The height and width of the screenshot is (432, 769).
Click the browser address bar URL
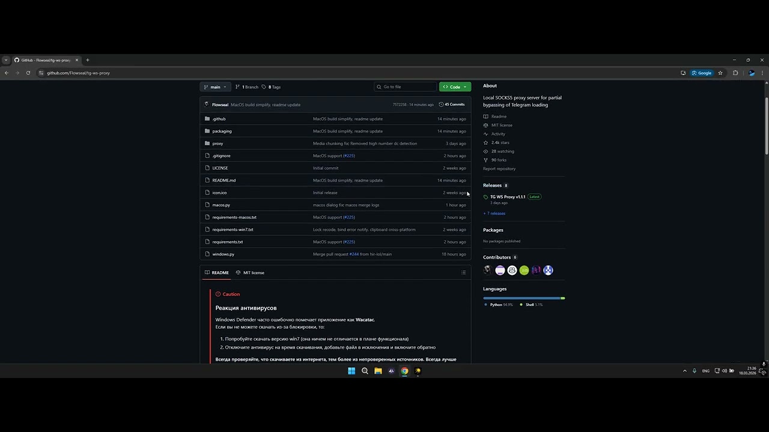point(78,73)
